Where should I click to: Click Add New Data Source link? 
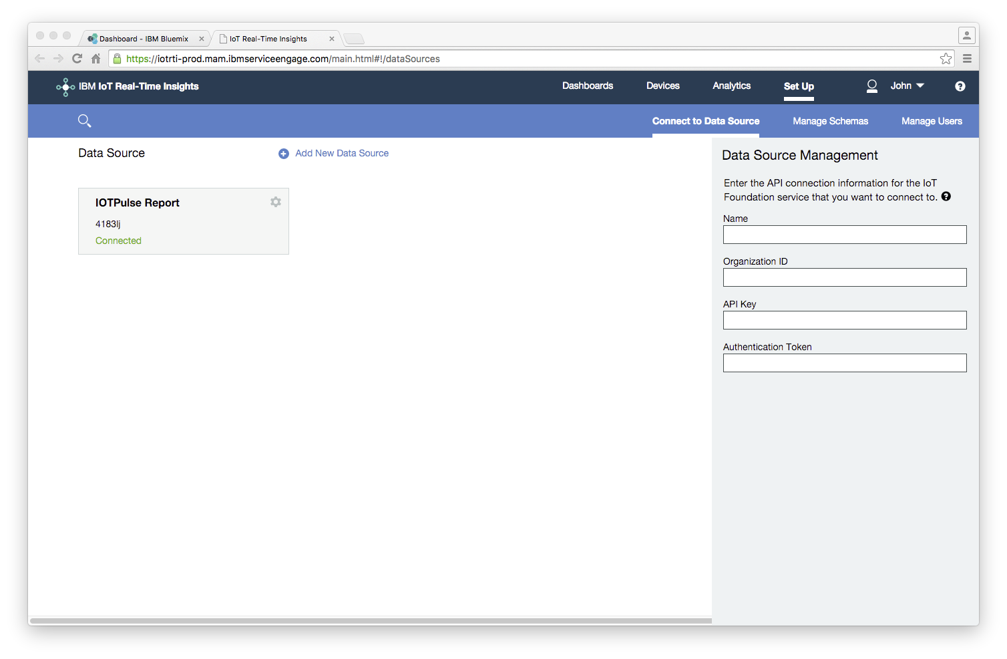coord(342,154)
